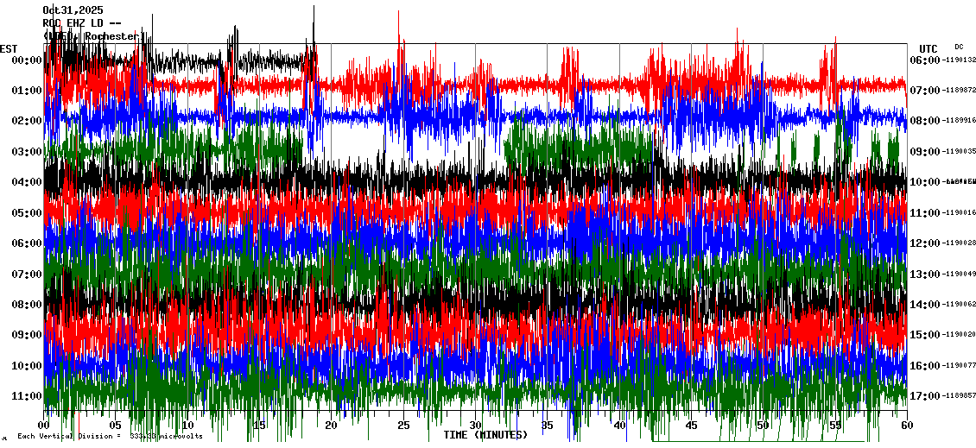Screen dimensions: 976x448
Task: Select the 00:00 EST row label
Action: (x=27, y=60)
